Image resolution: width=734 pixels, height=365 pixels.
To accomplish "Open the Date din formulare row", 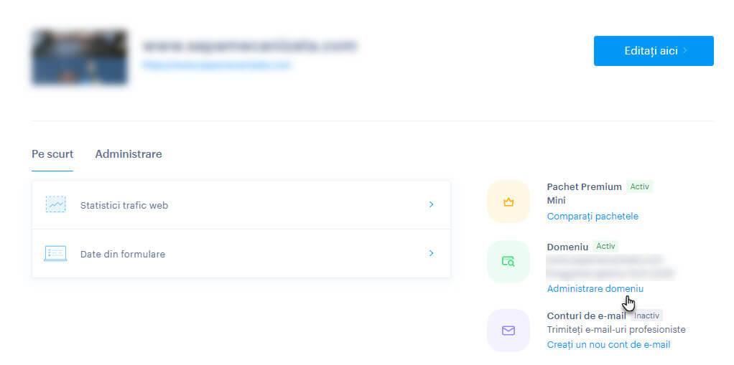I will [x=241, y=254].
